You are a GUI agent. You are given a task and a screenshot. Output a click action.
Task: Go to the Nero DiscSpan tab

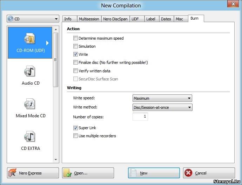115,19
